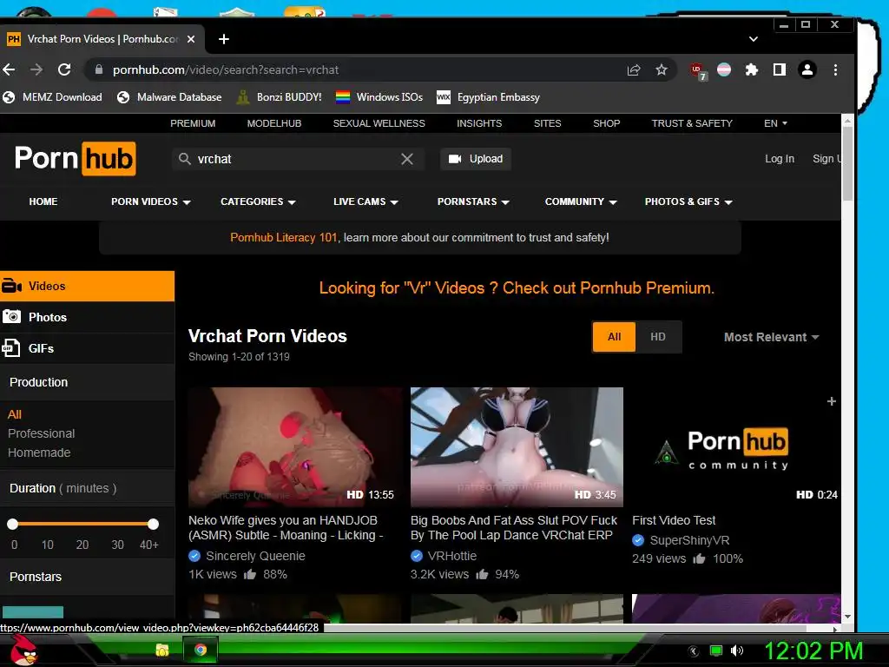889x667 pixels.
Task: Select the Photos sidebar tab
Action: (x=88, y=317)
